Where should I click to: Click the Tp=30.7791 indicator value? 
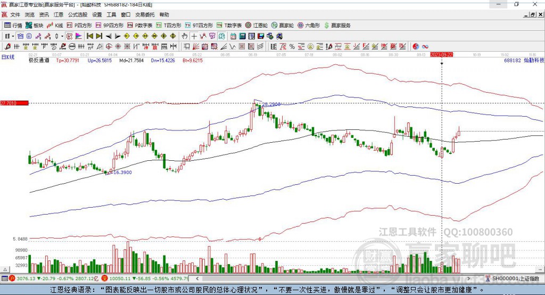[x=68, y=60]
